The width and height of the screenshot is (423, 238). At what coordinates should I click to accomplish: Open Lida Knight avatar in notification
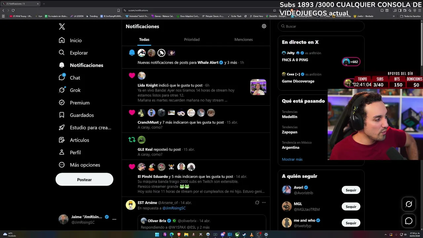pyautogui.click(x=141, y=76)
